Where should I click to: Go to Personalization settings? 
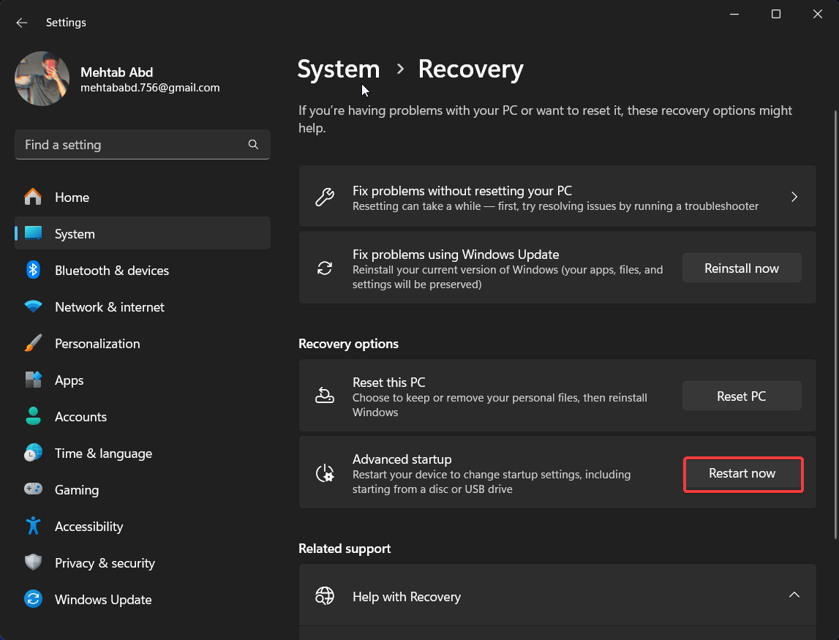click(143, 344)
